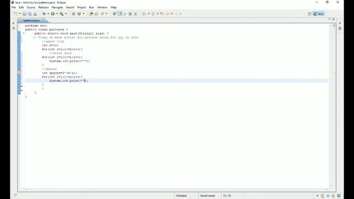Image resolution: width=354 pixels, height=199 pixels.
Task: Collapse the main method fold marker
Action: (23, 33)
